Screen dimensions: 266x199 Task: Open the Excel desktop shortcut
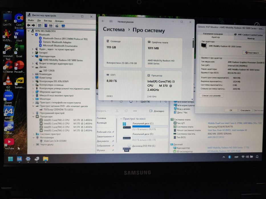tap(19, 52)
